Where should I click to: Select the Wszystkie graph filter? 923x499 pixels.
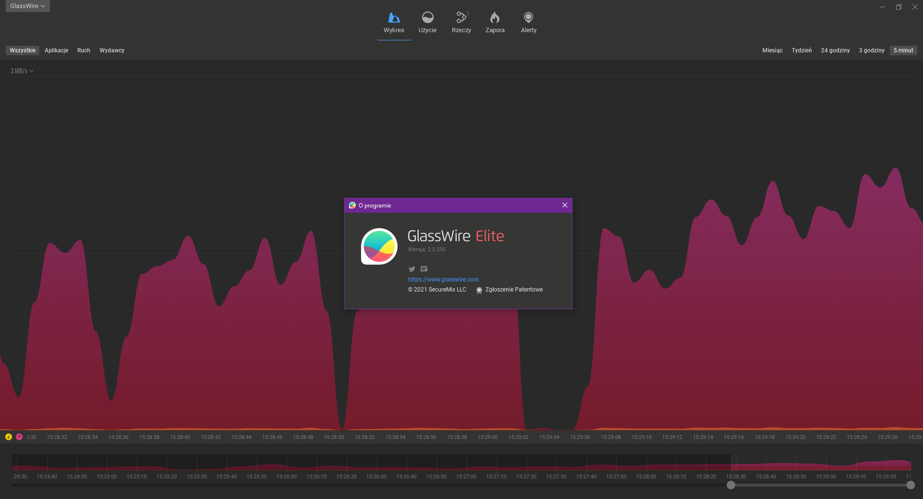click(x=23, y=50)
